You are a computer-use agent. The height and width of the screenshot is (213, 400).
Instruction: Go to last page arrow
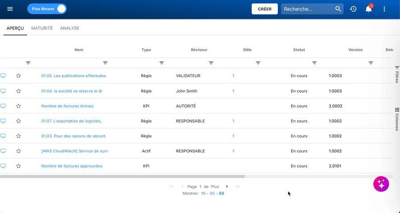point(238,186)
